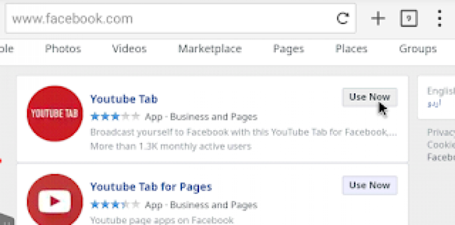
Task: Show results under the Groups tab
Action: [x=417, y=49]
